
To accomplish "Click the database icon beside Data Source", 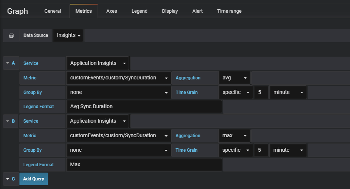I will click(11, 35).
